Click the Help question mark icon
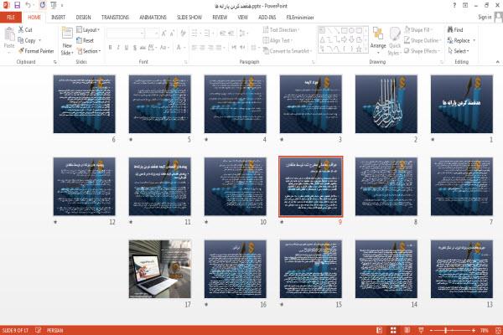Viewport: 503px width, 335px height. click(454, 6)
